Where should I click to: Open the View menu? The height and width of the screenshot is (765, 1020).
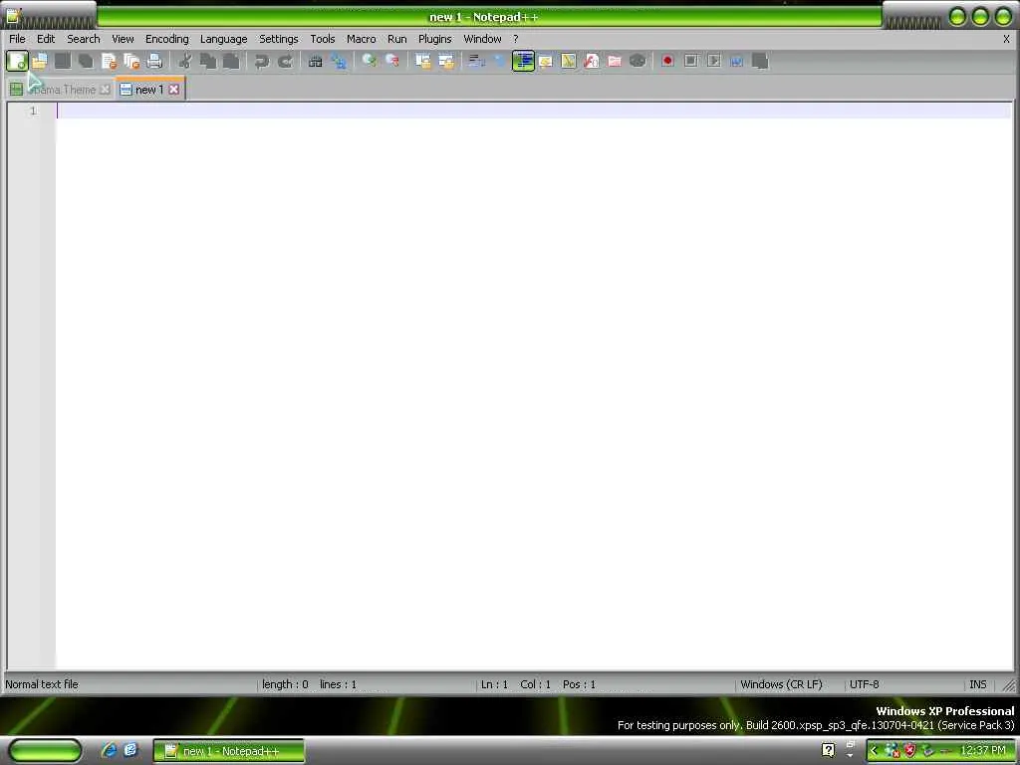[x=123, y=39]
